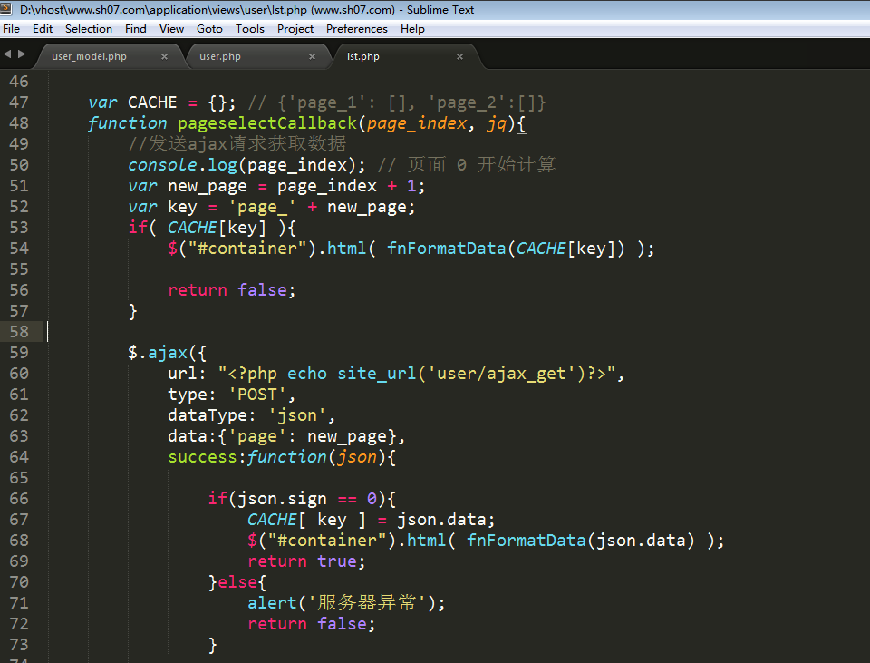Image resolution: width=870 pixels, height=663 pixels.
Task: Select the lst.php tab
Action: [x=363, y=56]
